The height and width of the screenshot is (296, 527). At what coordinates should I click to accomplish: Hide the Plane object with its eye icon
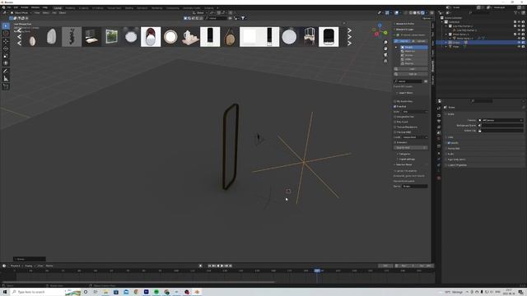[x=519, y=47]
